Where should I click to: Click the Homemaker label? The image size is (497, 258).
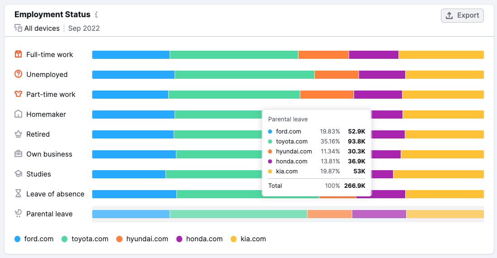pos(46,115)
